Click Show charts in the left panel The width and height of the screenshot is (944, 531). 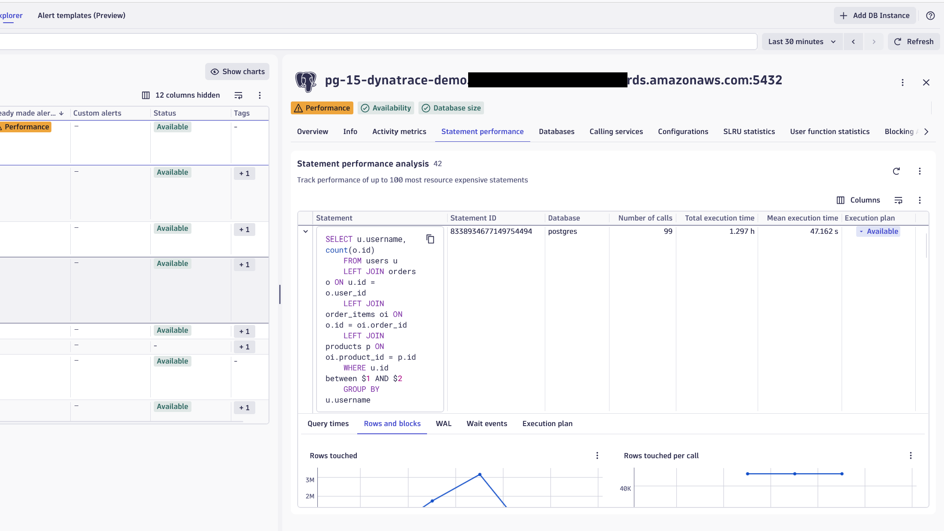(237, 71)
